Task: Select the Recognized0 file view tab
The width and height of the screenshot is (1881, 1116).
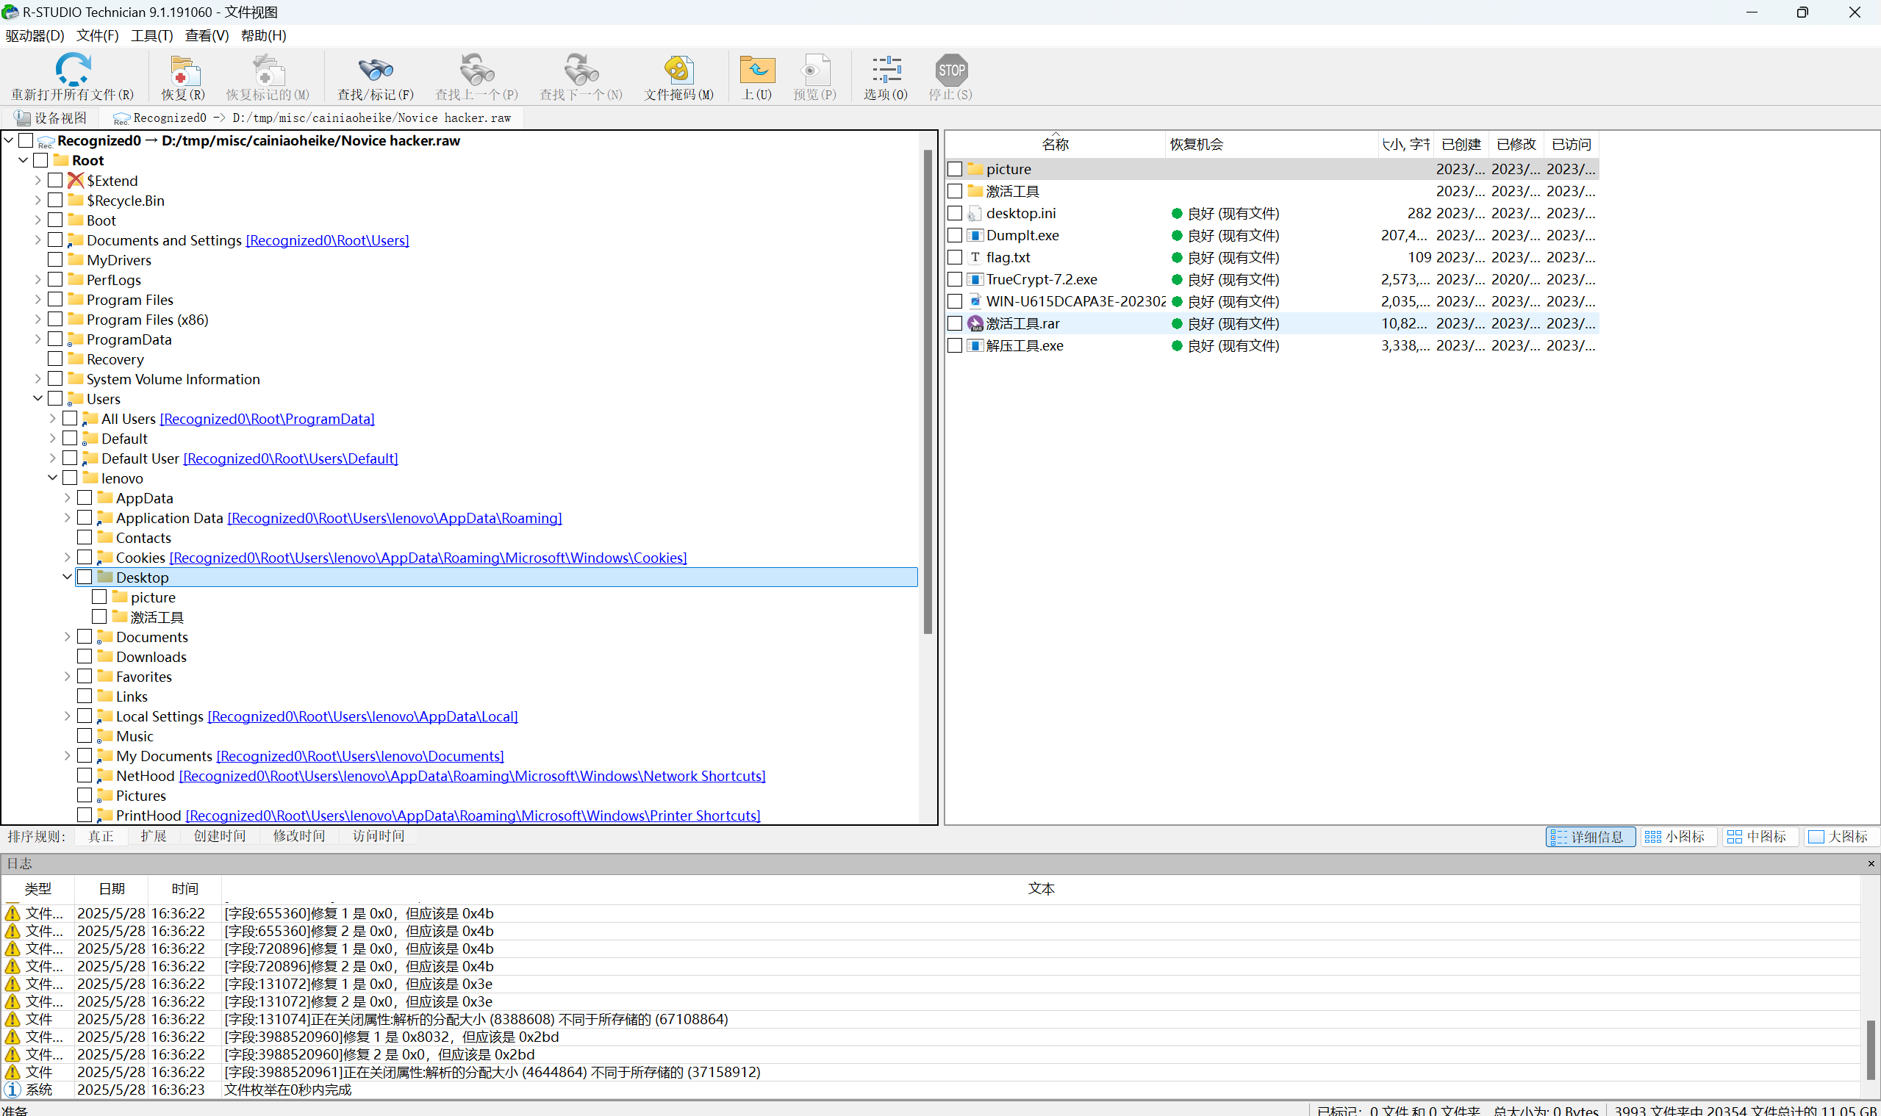Action: (312, 118)
